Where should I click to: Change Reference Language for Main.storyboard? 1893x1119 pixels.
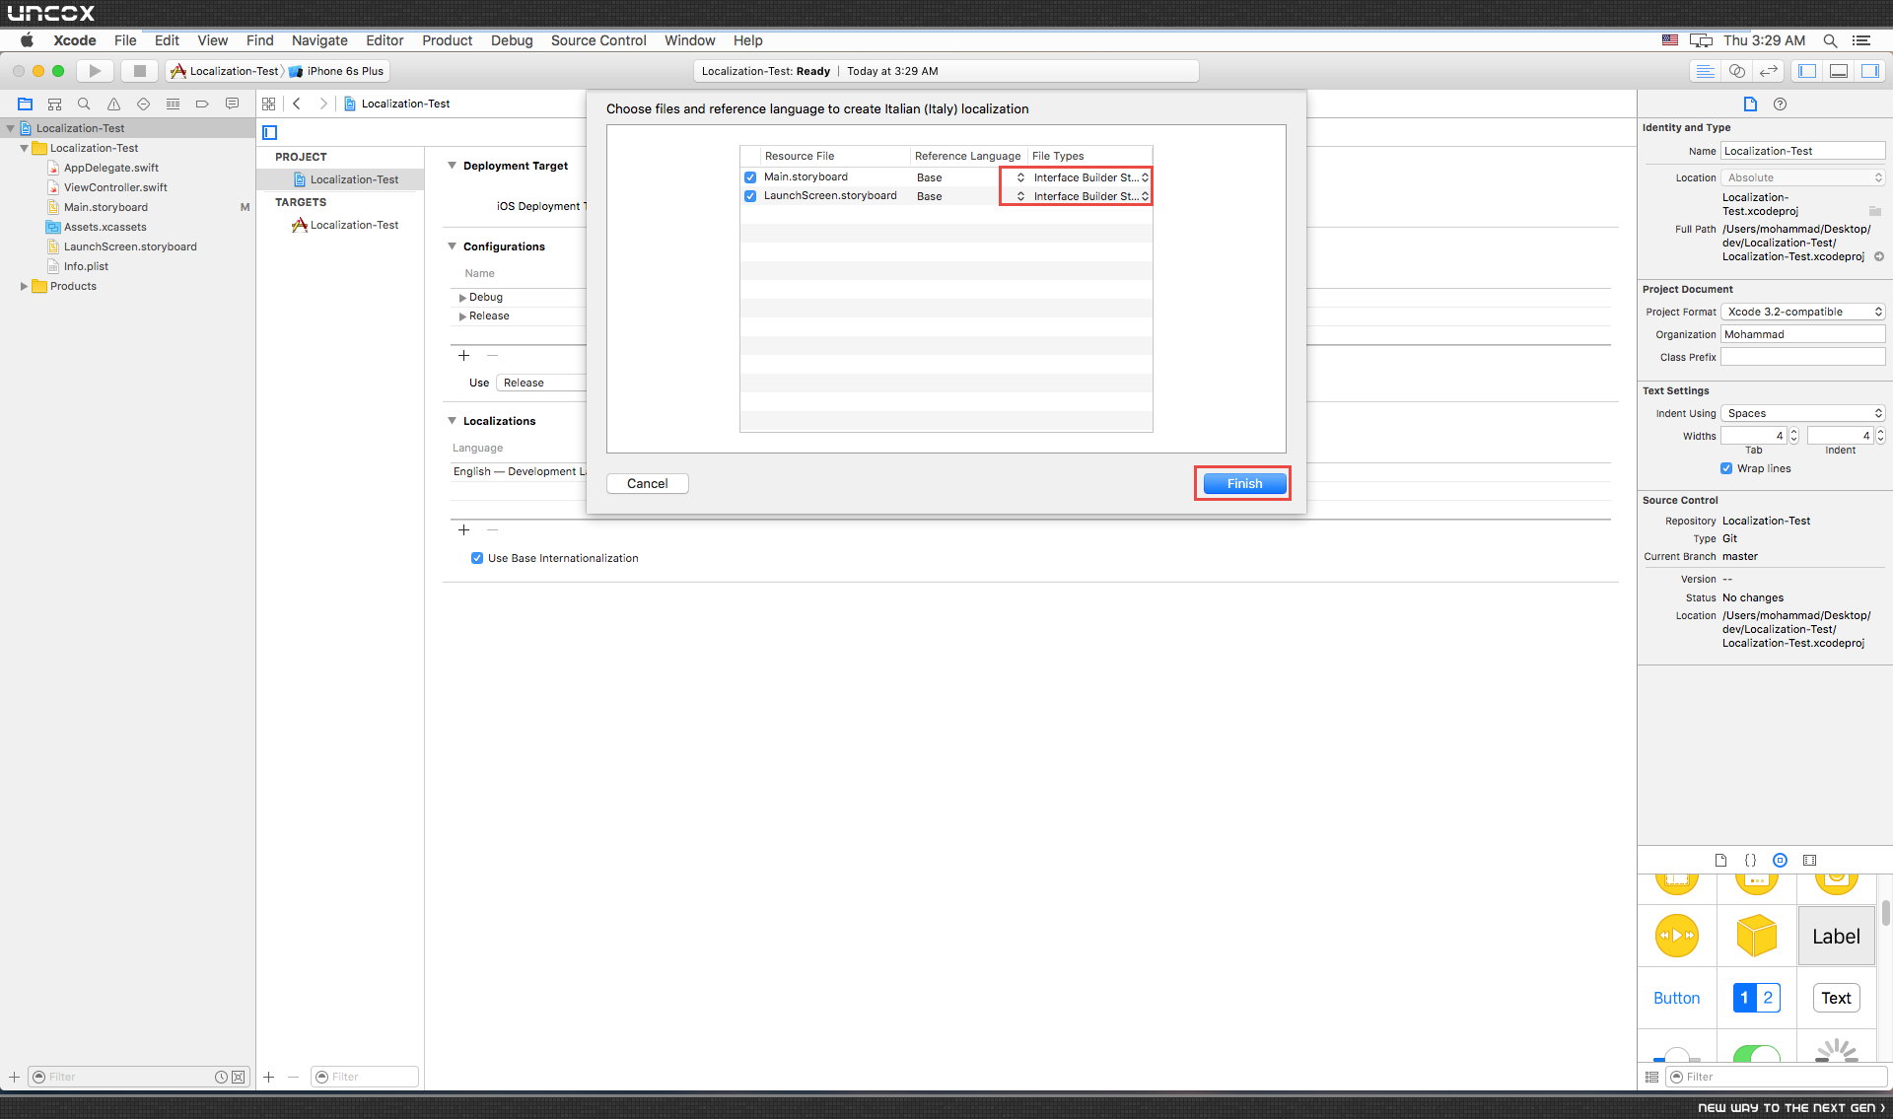[971, 177]
